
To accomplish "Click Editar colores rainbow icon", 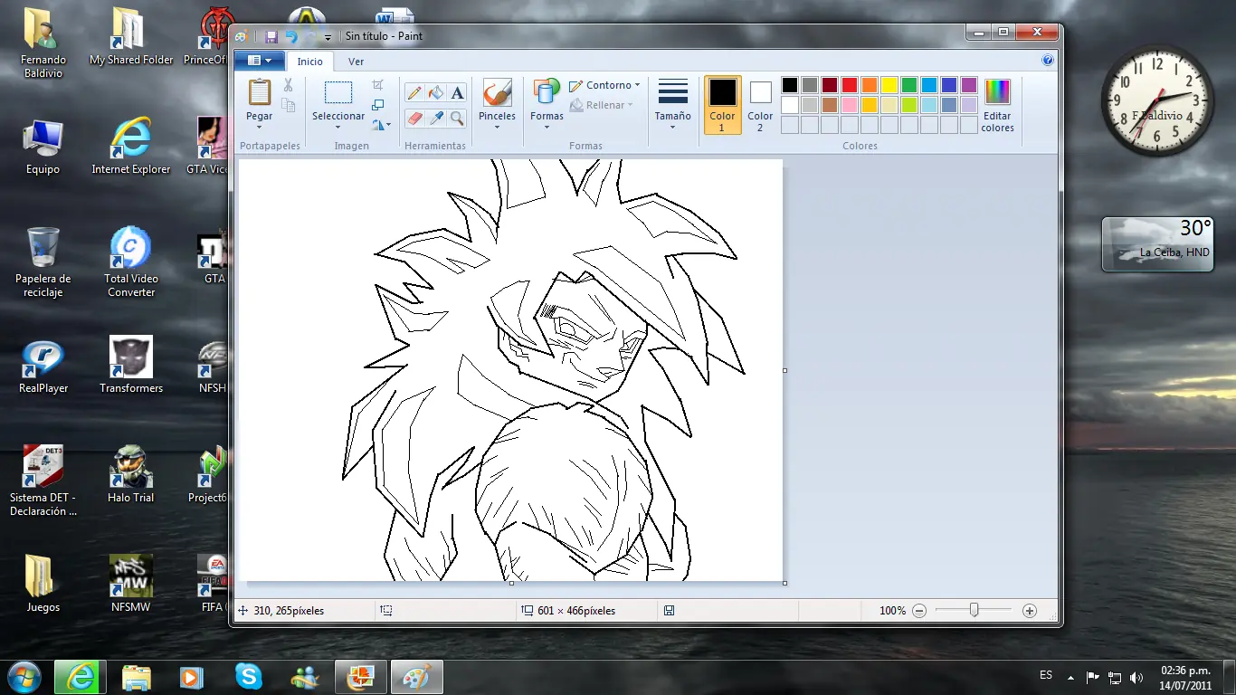I will pos(997,92).
